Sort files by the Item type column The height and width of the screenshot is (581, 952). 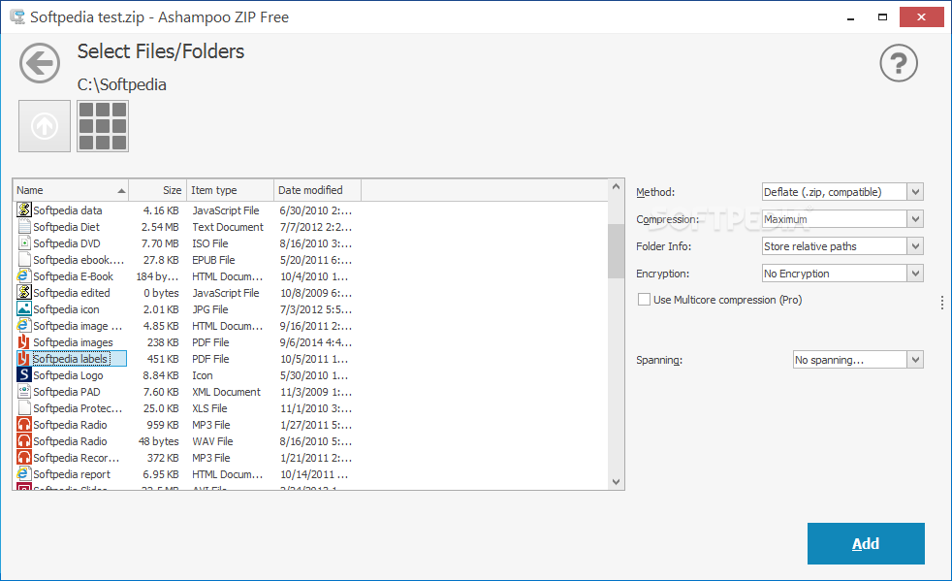point(230,190)
